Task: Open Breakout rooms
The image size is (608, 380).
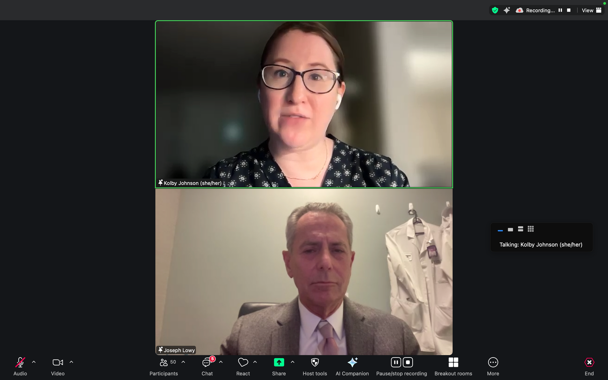Action: point(453,363)
